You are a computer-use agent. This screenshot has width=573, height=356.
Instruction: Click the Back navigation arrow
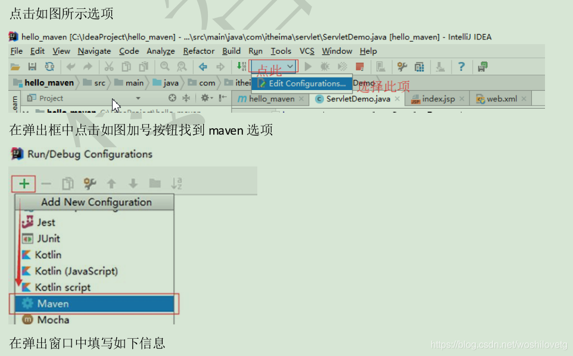203,67
